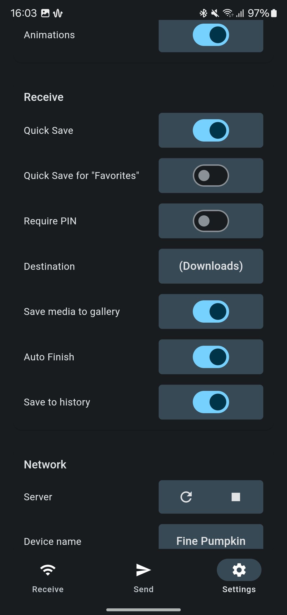Screen dimensions: 287x615
Task: Enable the Require PIN switch
Action: coord(211,221)
